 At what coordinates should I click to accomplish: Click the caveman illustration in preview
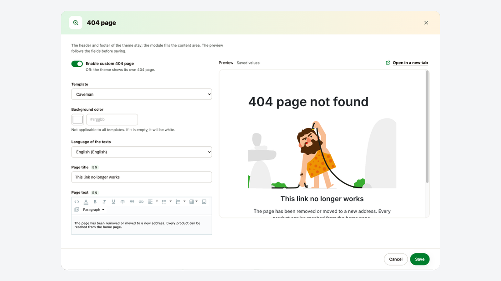tap(322, 154)
